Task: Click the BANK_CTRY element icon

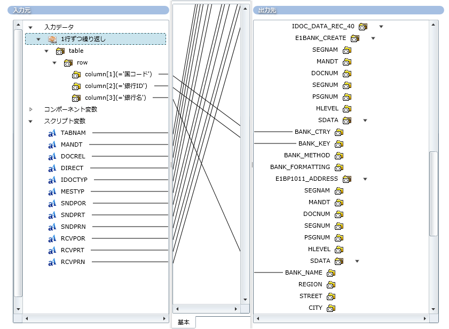Action: click(339, 132)
